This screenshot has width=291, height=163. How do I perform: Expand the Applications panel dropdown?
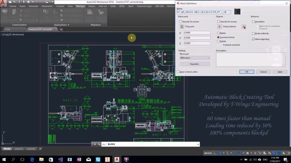[x=69, y=25]
